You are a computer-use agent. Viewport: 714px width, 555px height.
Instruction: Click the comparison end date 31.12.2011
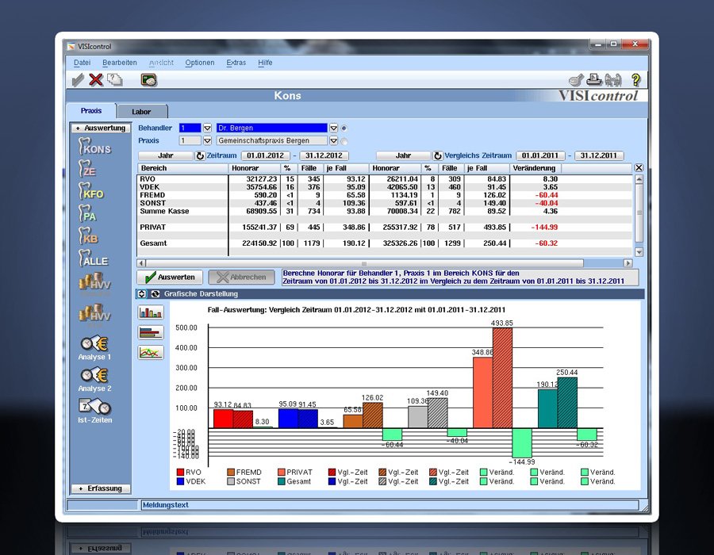(x=598, y=155)
